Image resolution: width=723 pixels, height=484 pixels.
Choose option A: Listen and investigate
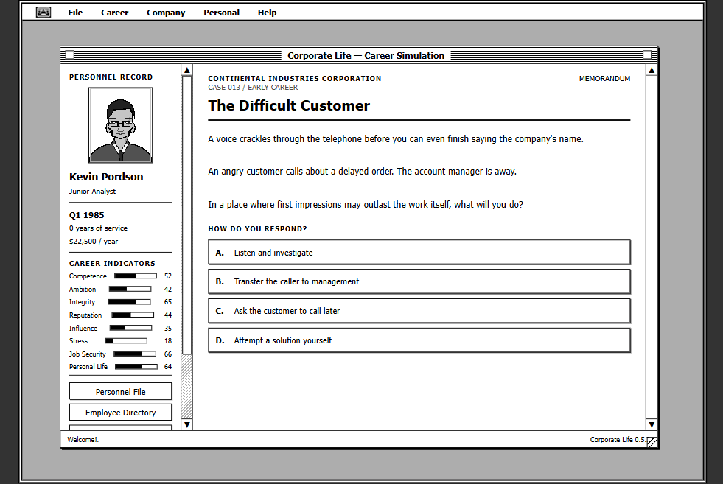tap(419, 252)
